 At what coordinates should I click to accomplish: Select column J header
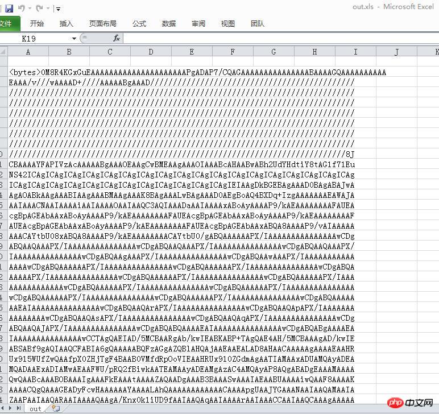tap(396, 52)
